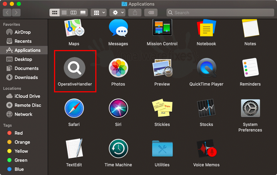Open the Stickies app
The height and width of the screenshot is (175, 277).
[162, 108]
